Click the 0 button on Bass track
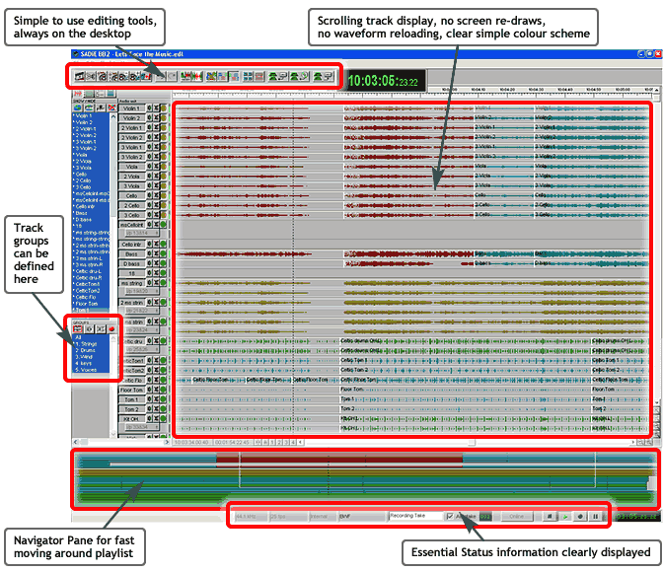663x572 pixels. point(149,253)
